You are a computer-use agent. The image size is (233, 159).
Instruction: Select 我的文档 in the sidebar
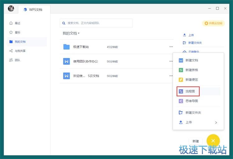click(27, 41)
